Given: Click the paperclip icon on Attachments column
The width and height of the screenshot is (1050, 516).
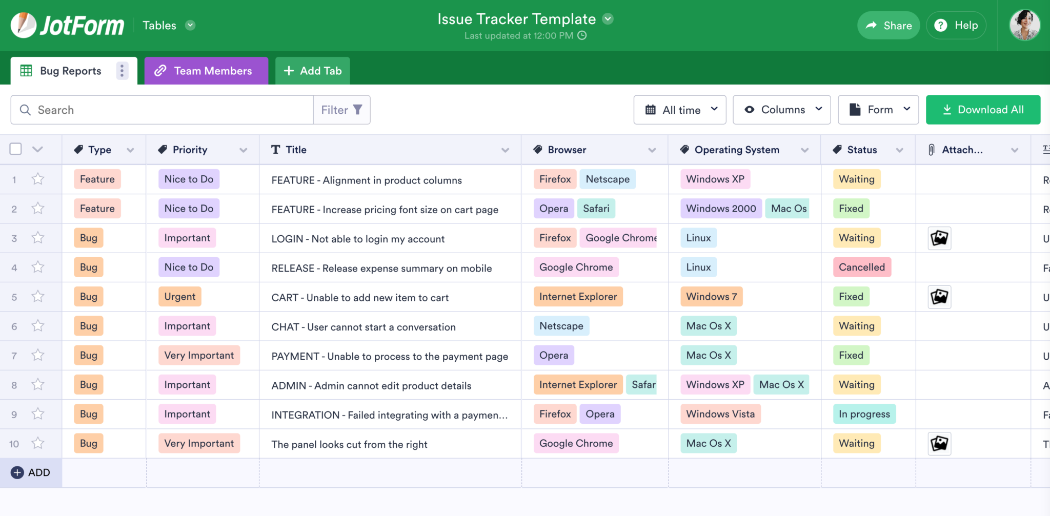Looking at the screenshot, I should tap(931, 150).
